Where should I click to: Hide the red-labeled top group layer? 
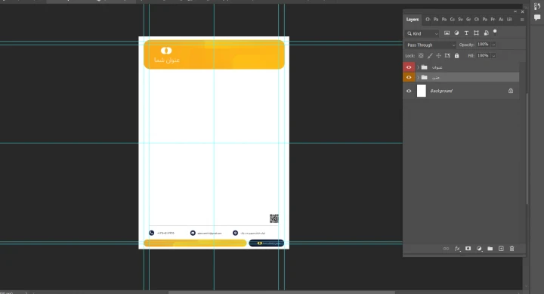point(409,67)
